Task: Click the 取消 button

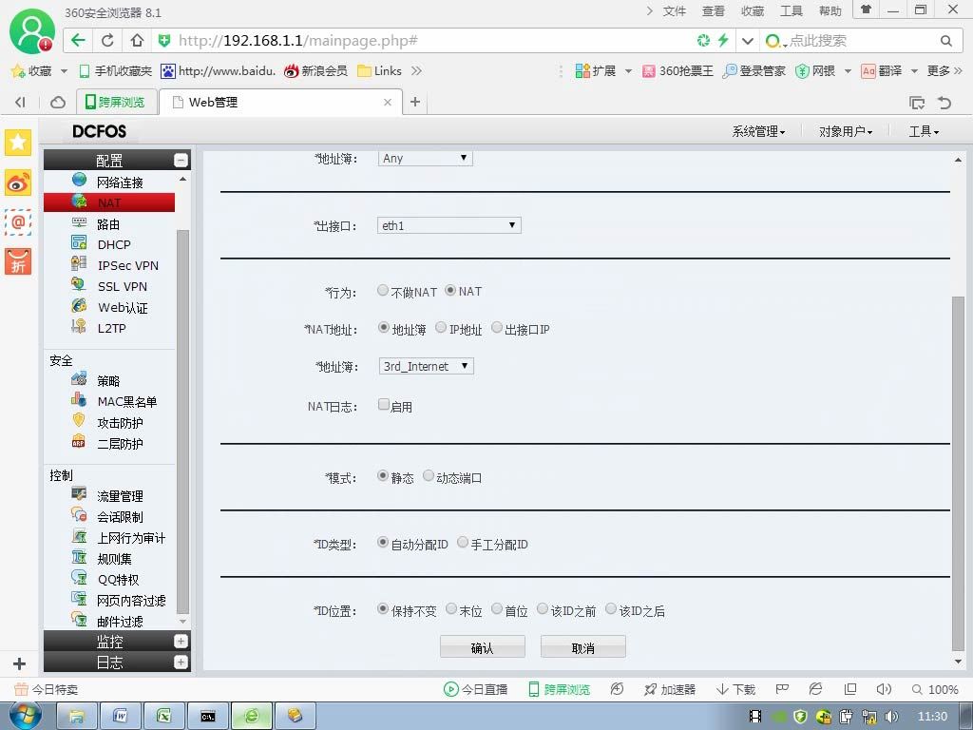Action: [x=582, y=647]
